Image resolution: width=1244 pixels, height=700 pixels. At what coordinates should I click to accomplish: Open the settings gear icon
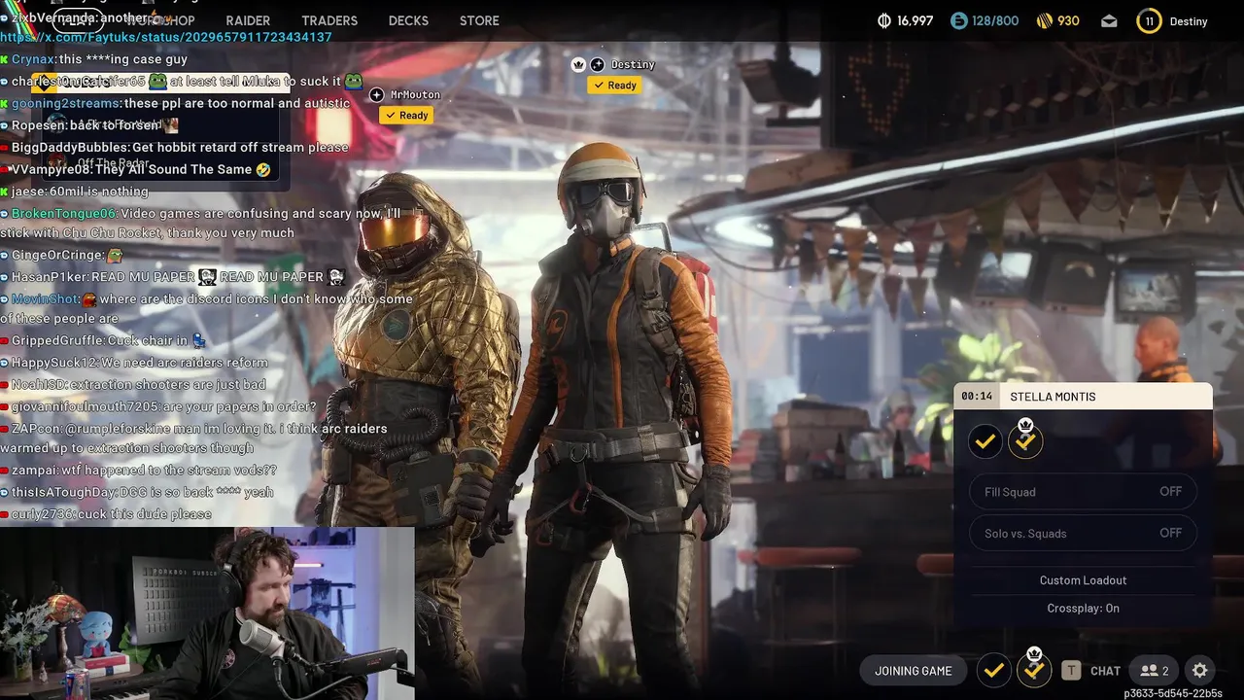click(1200, 670)
